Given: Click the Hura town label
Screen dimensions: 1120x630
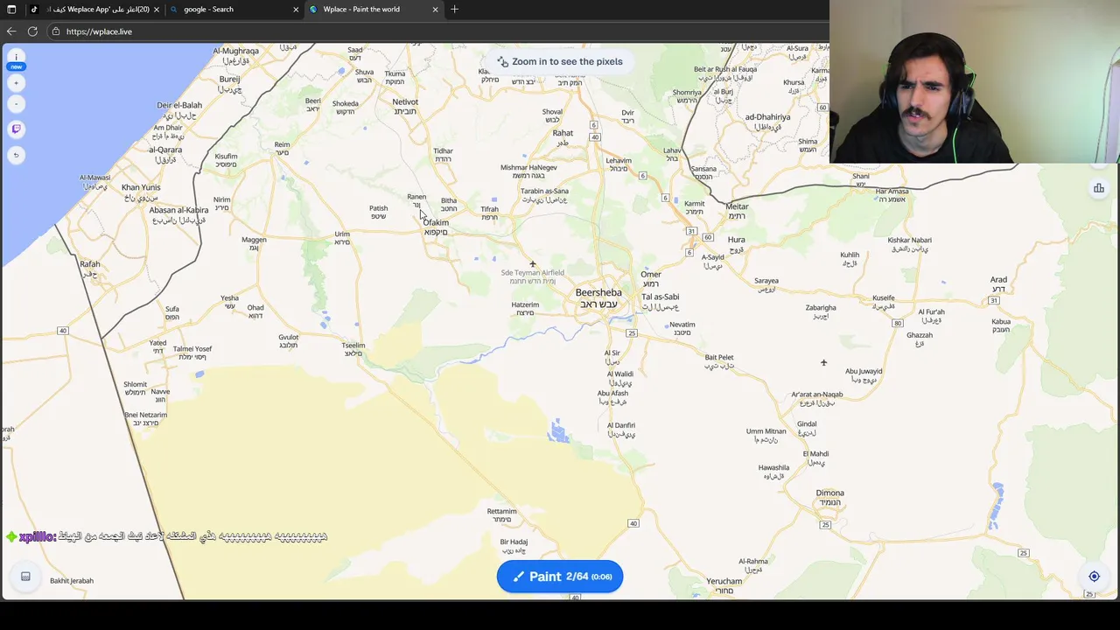Looking at the screenshot, I should coord(737,243).
